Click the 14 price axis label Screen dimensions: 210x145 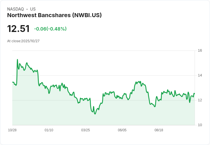coord(200,75)
